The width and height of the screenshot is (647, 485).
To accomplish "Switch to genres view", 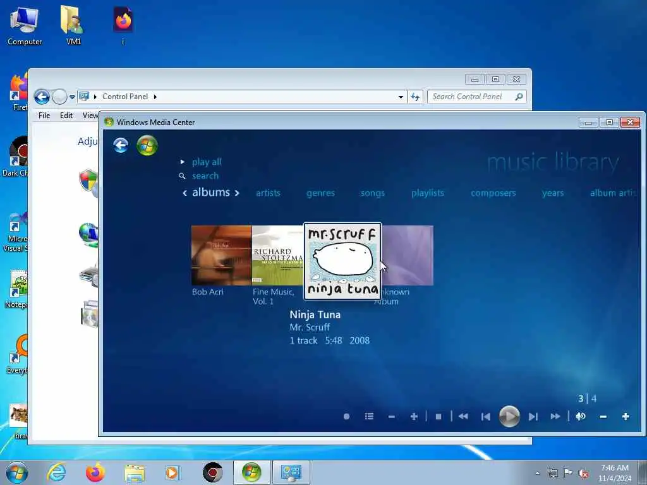I will pos(320,193).
